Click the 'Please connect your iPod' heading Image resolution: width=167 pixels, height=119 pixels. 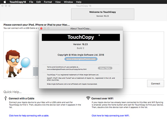[x=36, y=25]
